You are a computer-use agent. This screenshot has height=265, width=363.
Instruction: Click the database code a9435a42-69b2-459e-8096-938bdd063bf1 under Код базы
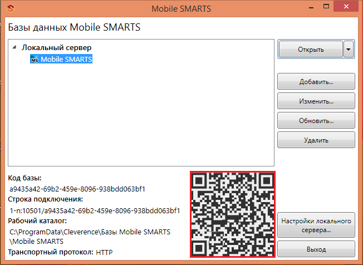tap(77, 189)
